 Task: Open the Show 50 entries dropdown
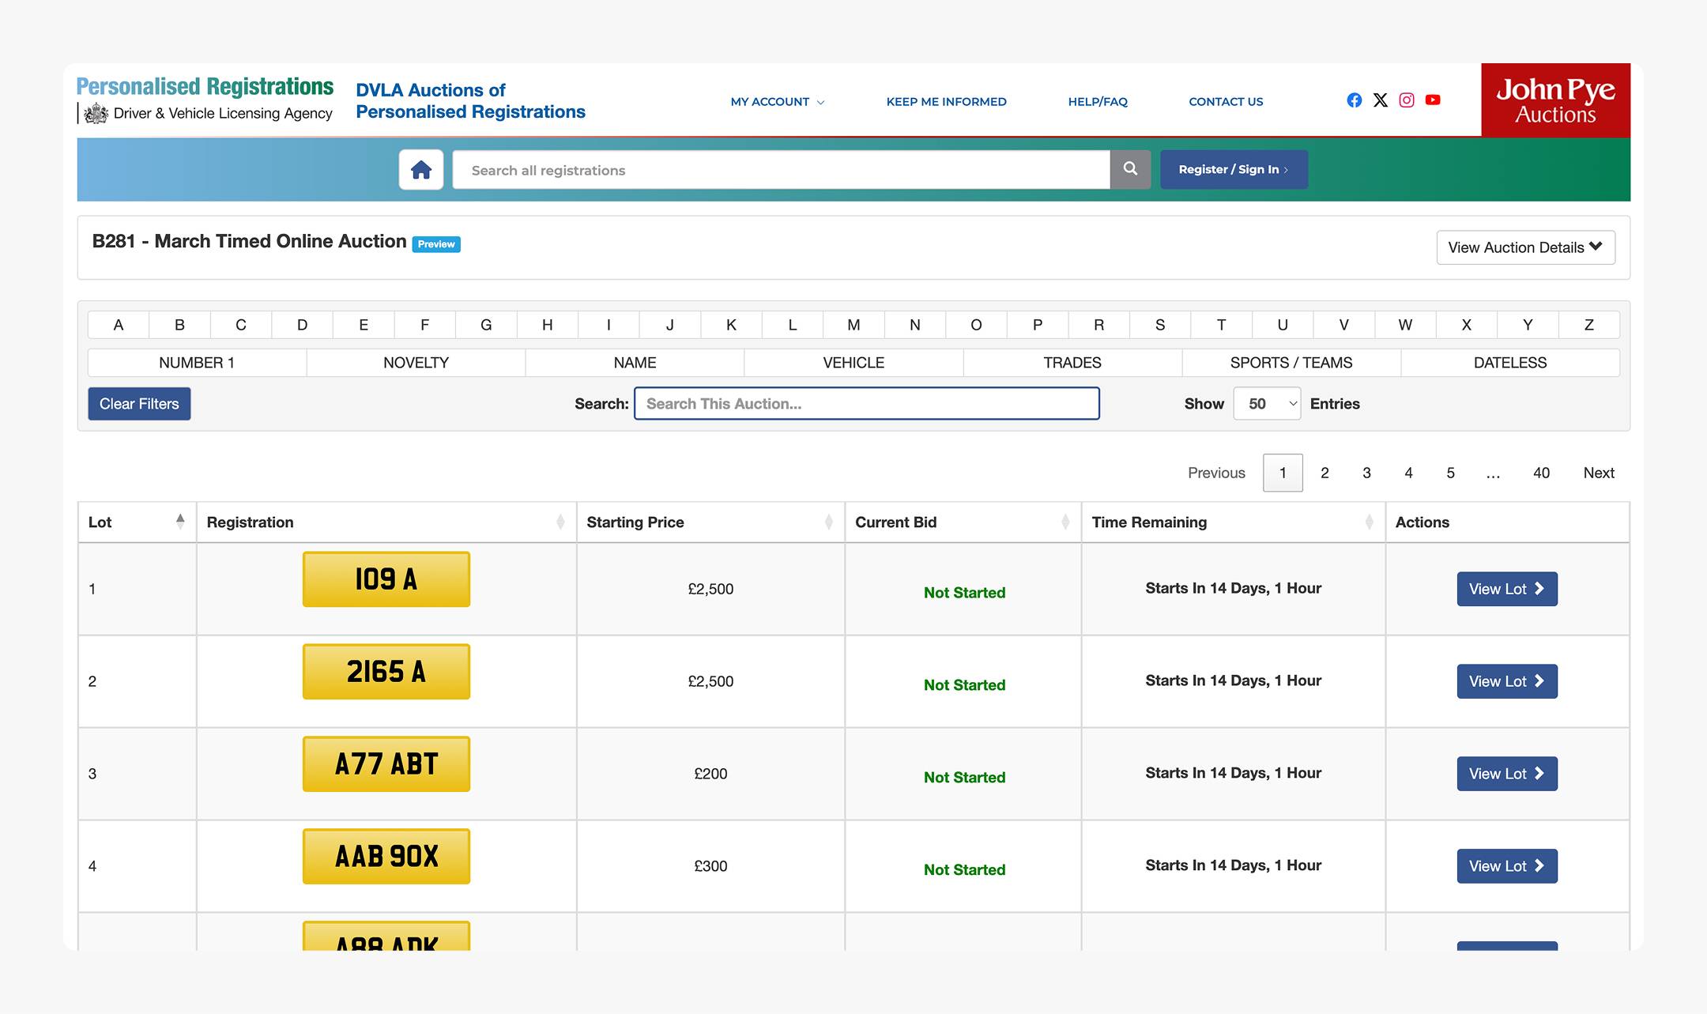(x=1266, y=404)
